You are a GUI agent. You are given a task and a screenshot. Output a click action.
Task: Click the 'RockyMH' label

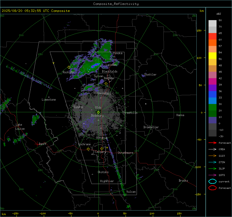[x=68, y=72]
